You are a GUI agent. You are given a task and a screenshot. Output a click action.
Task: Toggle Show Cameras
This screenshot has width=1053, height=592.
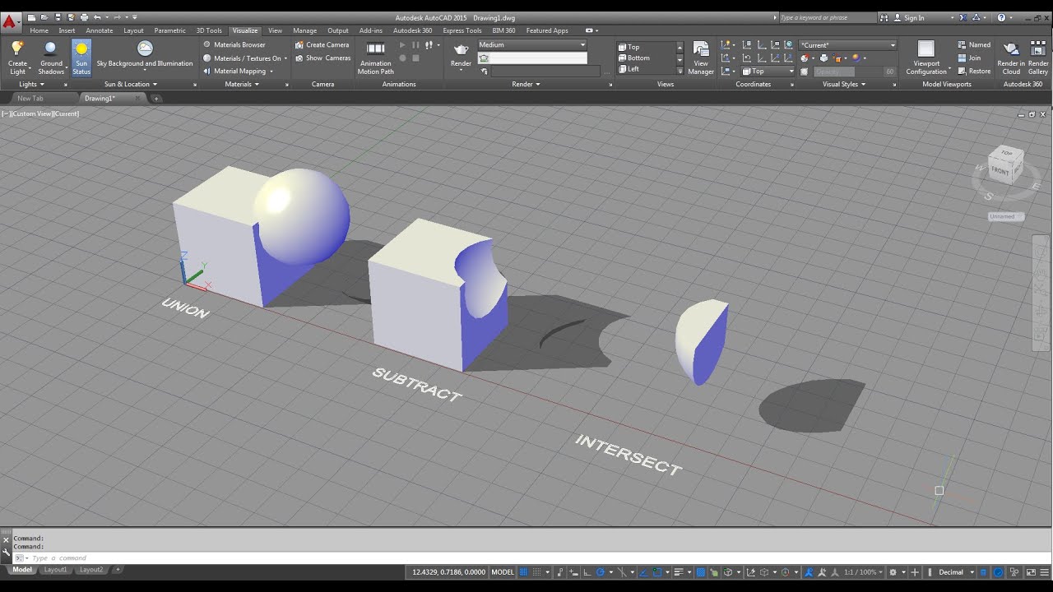pyautogui.click(x=322, y=58)
